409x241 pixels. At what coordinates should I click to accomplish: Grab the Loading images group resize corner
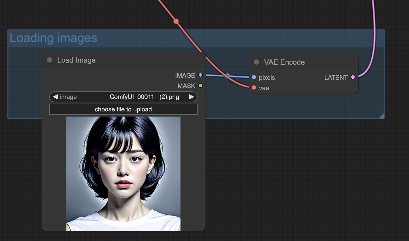pyautogui.click(x=382, y=116)
